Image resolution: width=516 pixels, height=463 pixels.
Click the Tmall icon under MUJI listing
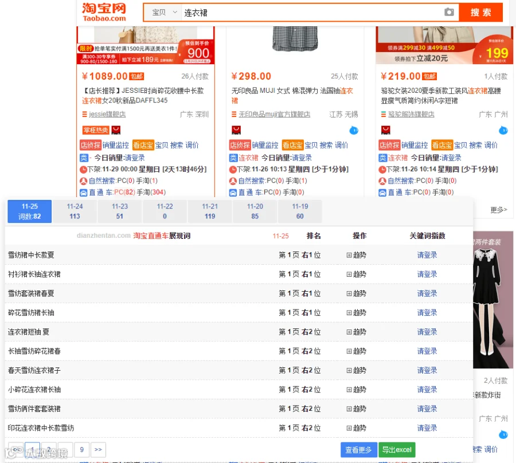pos(236,130)
